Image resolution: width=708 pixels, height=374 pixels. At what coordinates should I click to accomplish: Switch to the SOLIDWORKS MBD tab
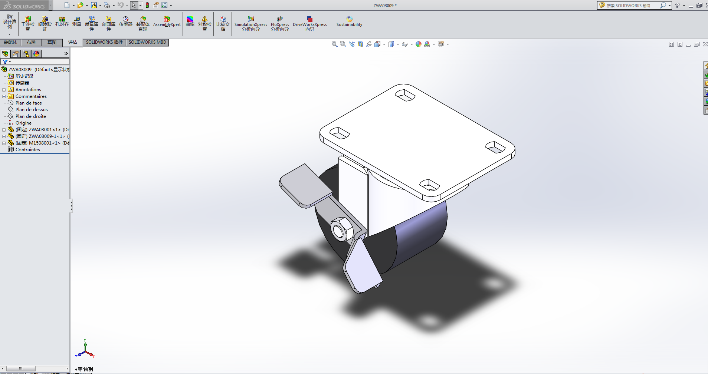click(147, 42)
